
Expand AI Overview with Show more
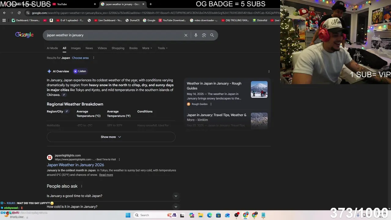point(111,137)
